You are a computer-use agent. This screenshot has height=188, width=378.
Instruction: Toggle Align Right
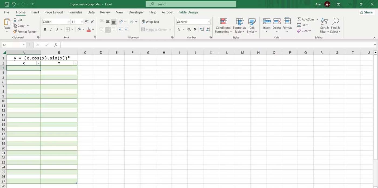(x=113, y=29)
